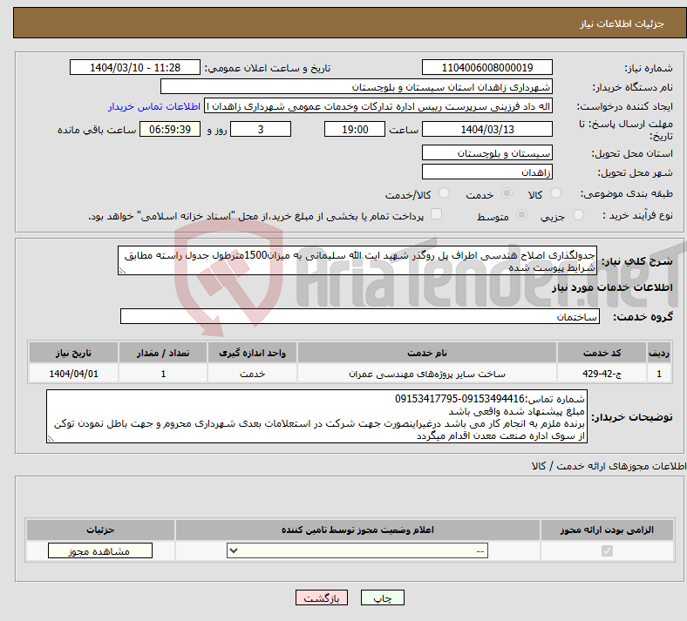The width and height of the screenshot is (687, 621).
Task: Click the نام خدمت column header
Action: coord(427,353)
